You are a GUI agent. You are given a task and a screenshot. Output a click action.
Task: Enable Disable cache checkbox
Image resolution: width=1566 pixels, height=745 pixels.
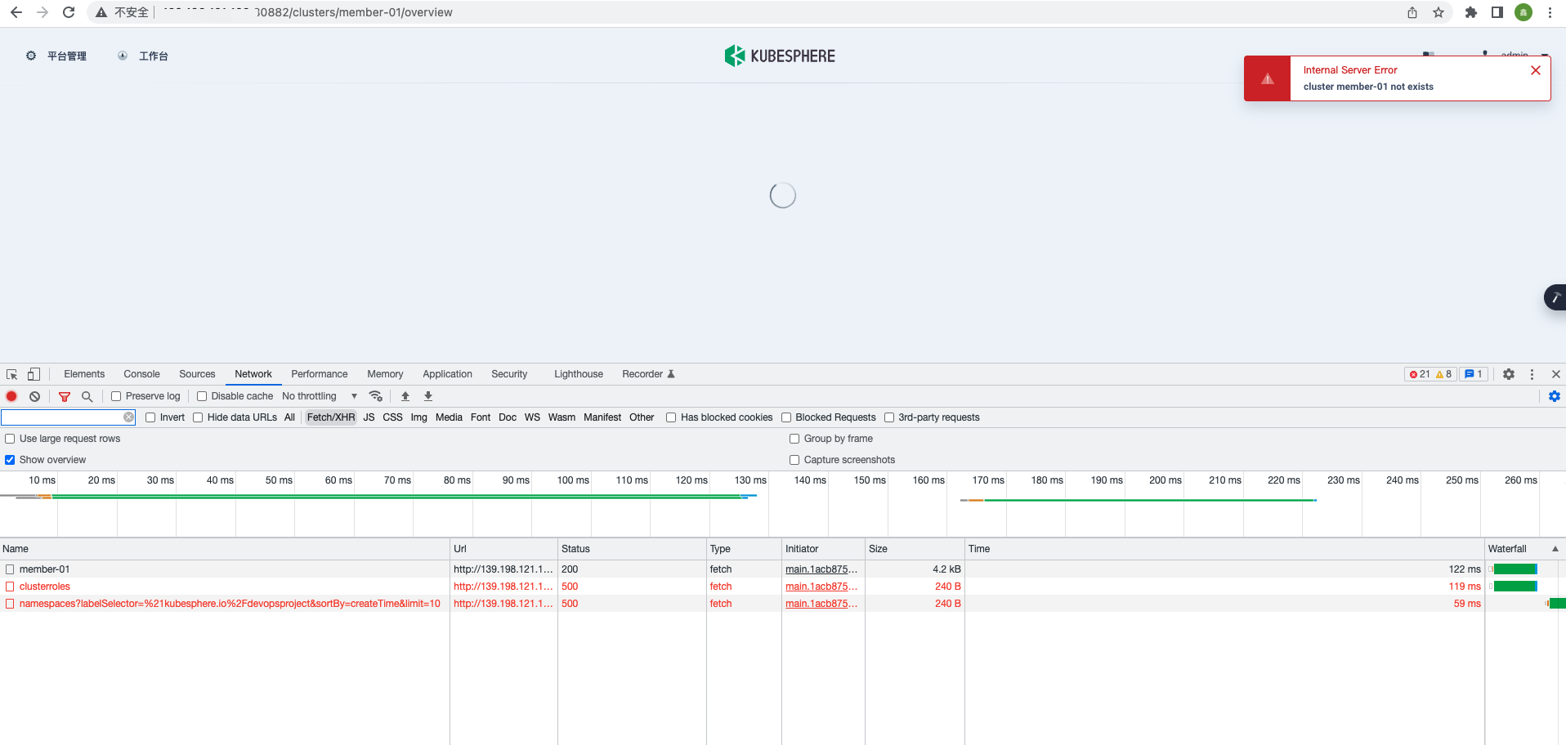(202, 395)
